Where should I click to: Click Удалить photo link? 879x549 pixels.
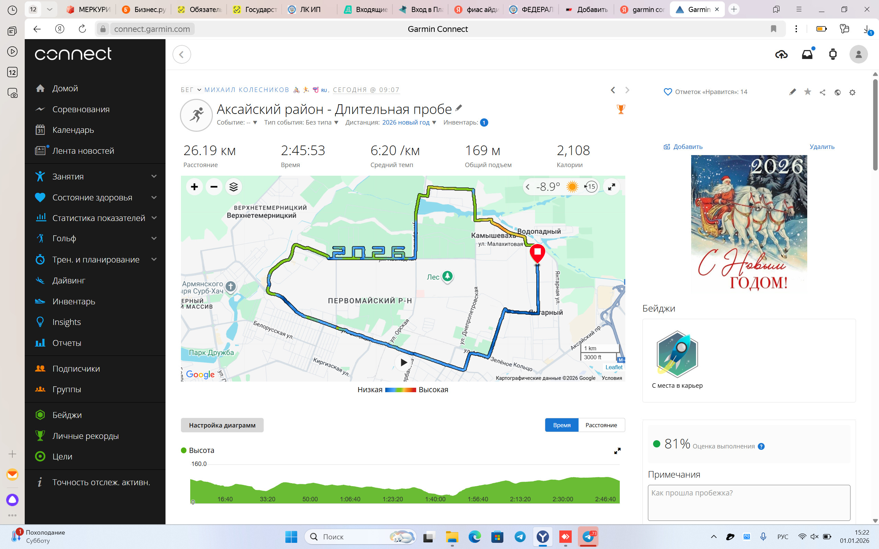[x=822, y=147]
